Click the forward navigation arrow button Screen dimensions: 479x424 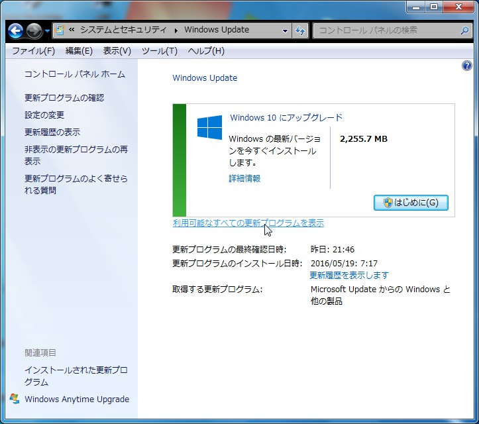click(x=34, y=30)
